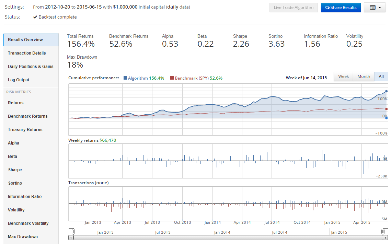The height and width of the screenshot is (244, 391).
Task: View Max Drawdown in the risk metrics list
Action: [x=23, y=237]
